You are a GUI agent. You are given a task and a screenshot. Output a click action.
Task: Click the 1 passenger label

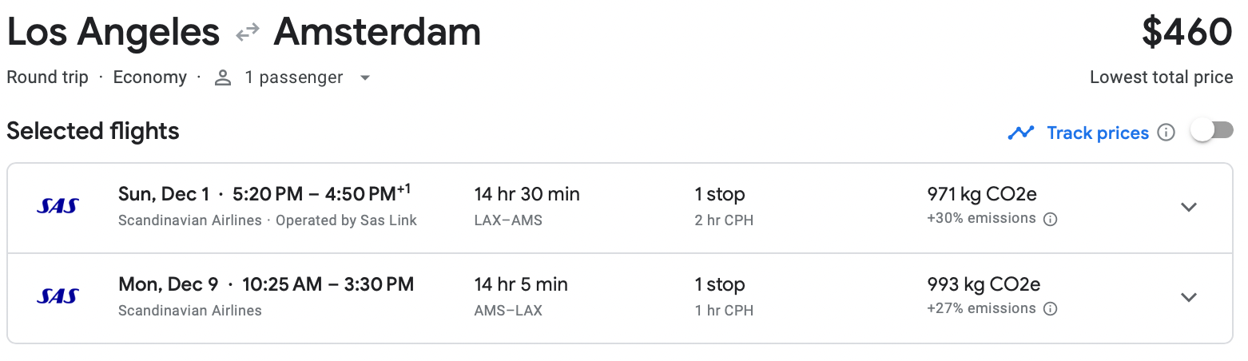click(293, 77)
